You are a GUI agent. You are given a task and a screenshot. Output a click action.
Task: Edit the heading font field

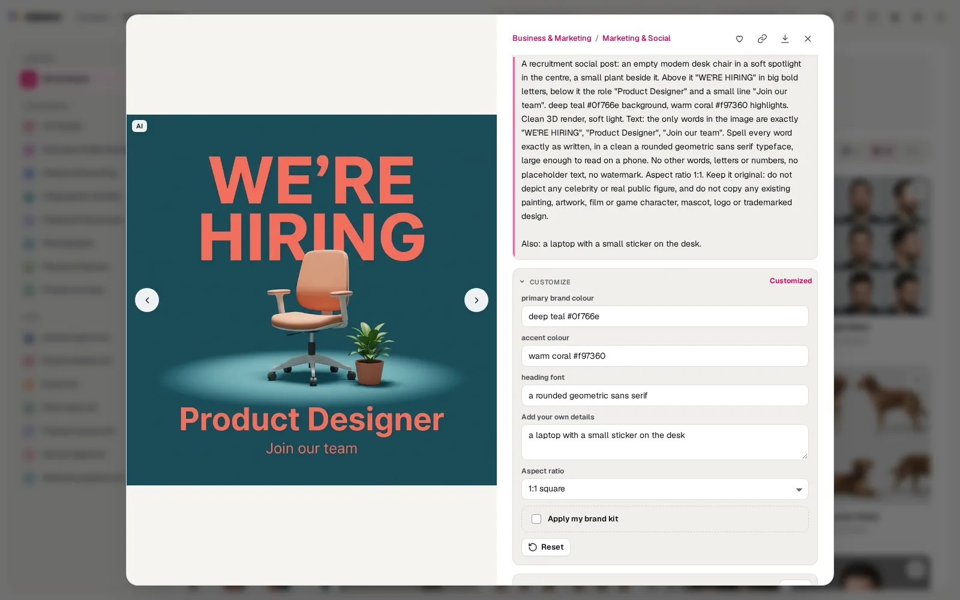(x=665, y=395)
